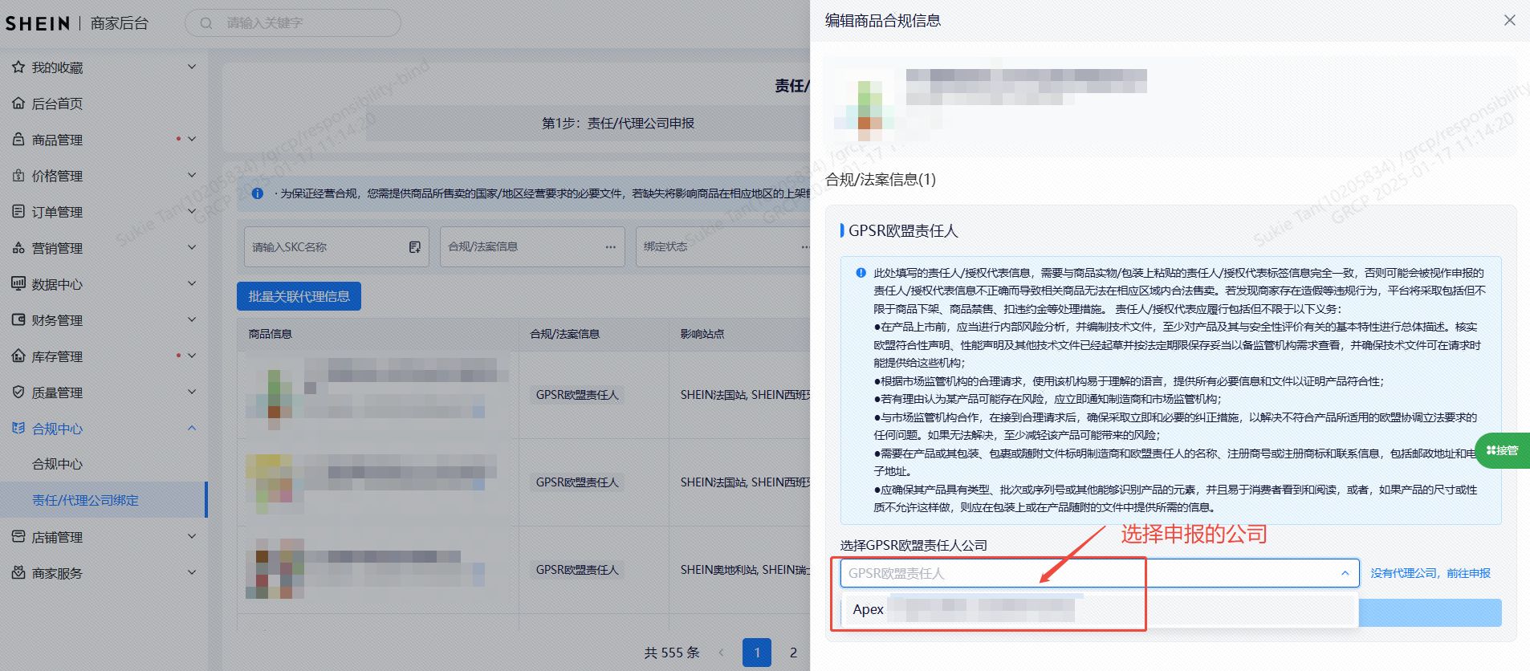The image size is (1530, 671).
Task: Open the 合规/法案信息 filter dropdown
Action: pos(532,247)
